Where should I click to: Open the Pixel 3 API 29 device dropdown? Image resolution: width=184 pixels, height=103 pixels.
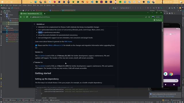(125, 8)
